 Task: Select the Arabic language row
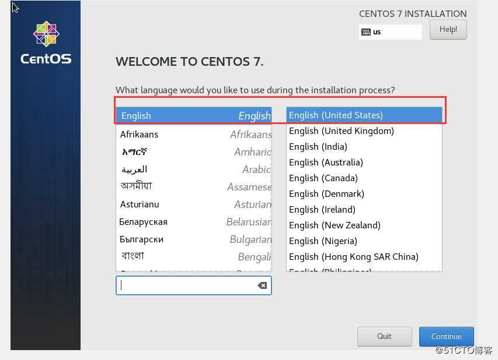[x=194, y=170]
